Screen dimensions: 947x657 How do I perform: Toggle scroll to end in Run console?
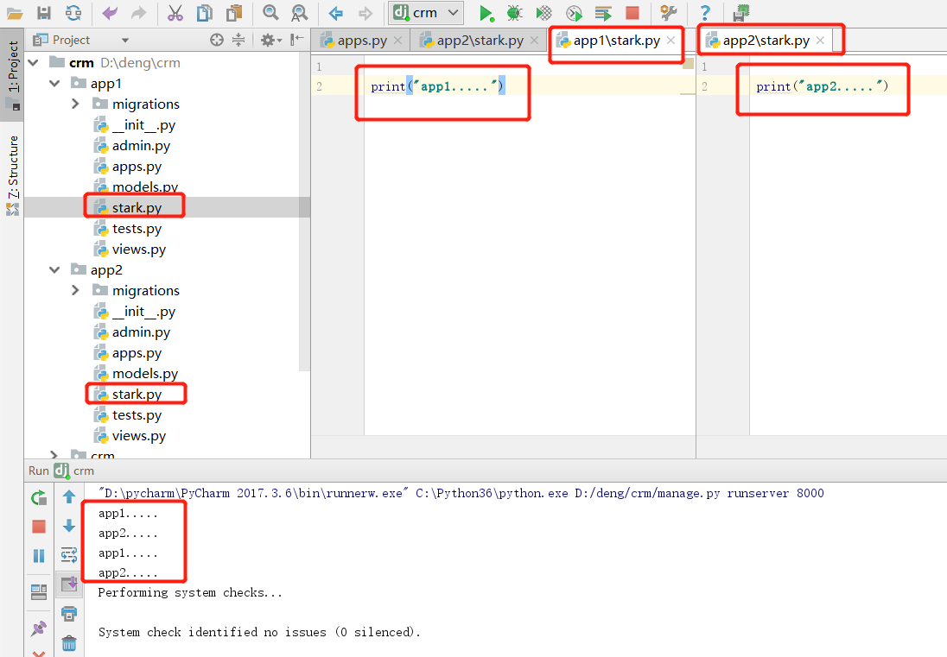pos(69,584)
